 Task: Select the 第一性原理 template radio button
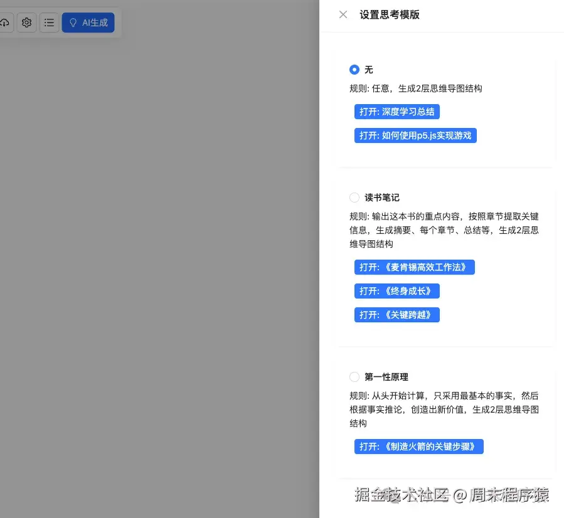click(x=354, y=377)
